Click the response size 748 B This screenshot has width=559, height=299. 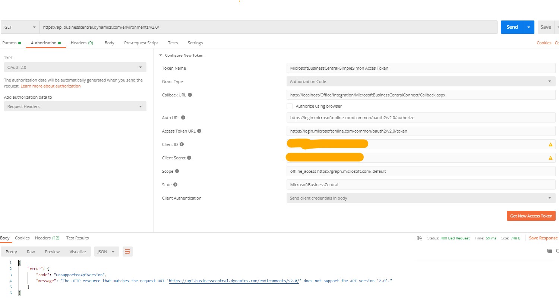coord(515,238)
